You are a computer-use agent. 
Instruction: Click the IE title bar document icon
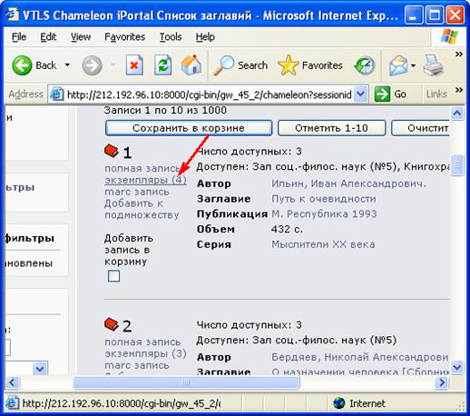(x=12, y=15)
